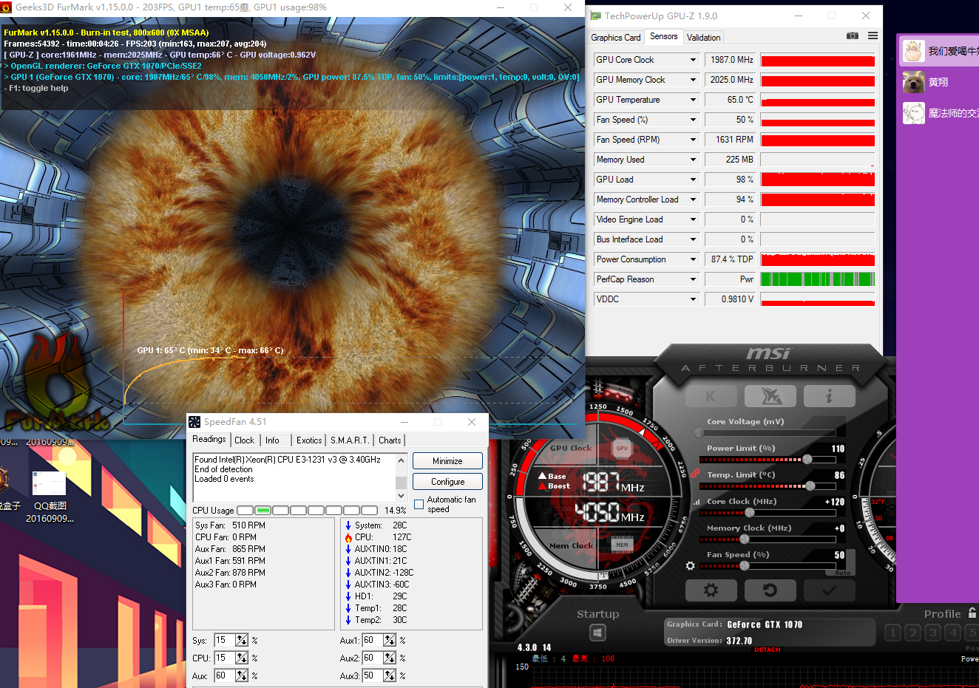This screenshot has height=688, width=979.
Task: Open Fan Speed (%) sensor dropdown
Action: pyautogui.click(x=693, y=120)
